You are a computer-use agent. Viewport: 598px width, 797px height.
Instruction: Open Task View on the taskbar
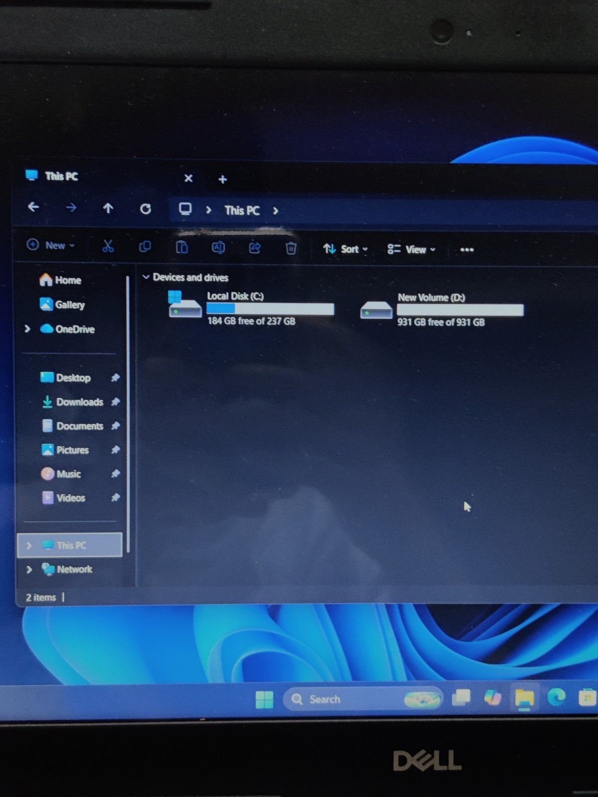(x=461, y=698)
